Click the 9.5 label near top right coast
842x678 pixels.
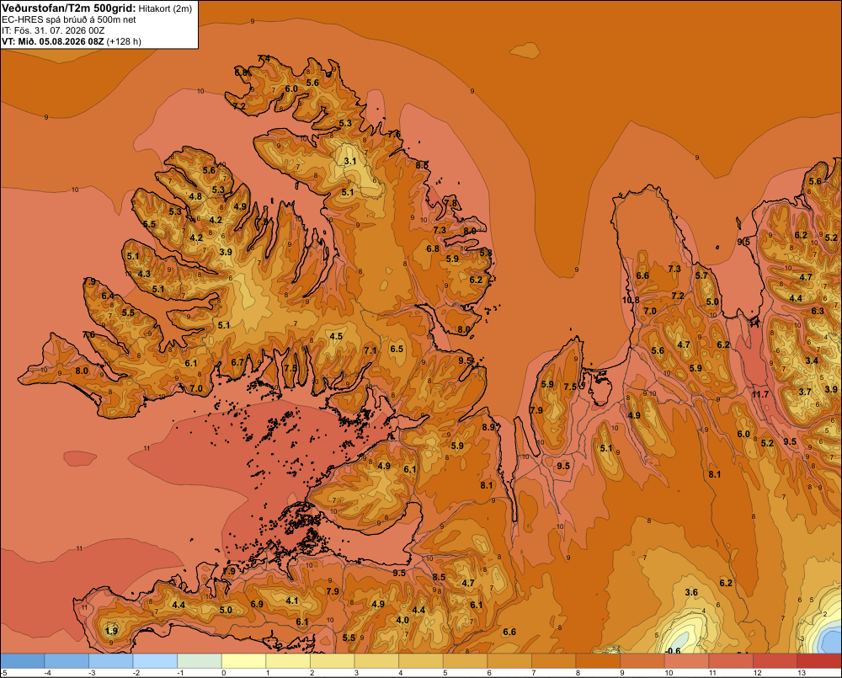pos(743,242)
